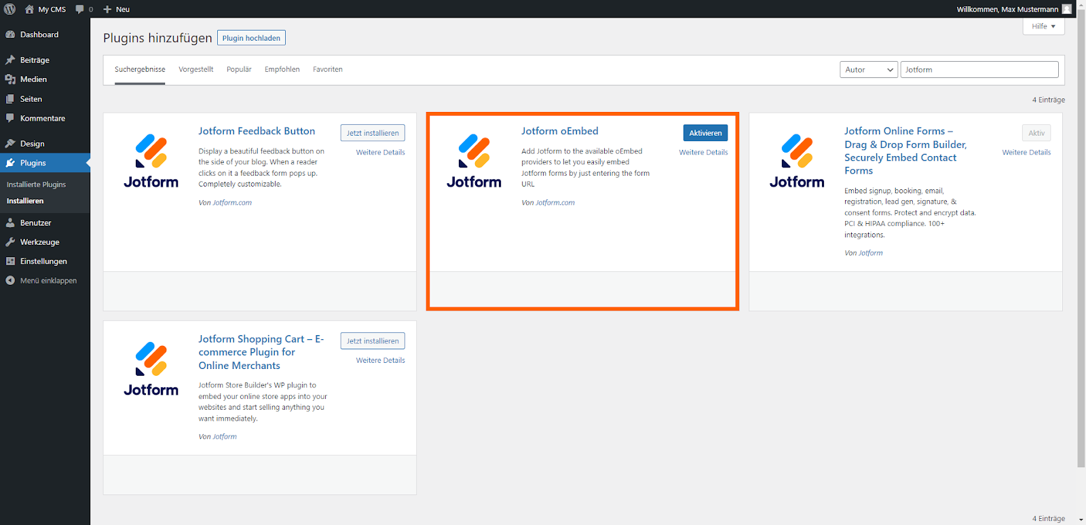Switch to the Empfohlen tab
The height and width of the screenshot is (525, 1086).
coord(282,69)
